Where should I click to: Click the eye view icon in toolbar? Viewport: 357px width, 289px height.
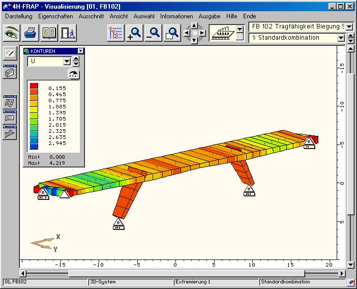12,33
